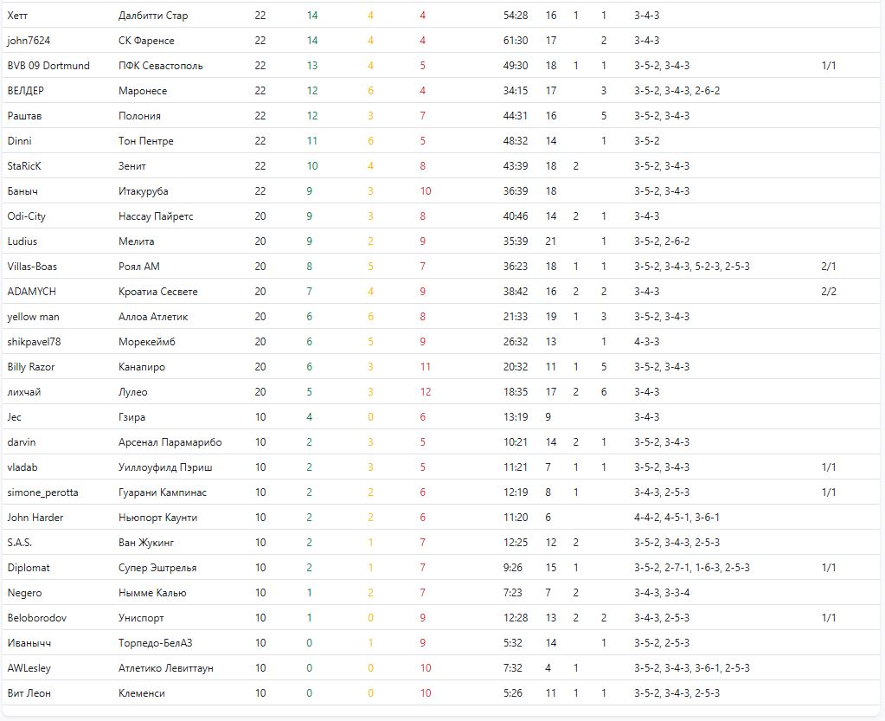Open the ПФК Севастополь team link

pos(160,66)
